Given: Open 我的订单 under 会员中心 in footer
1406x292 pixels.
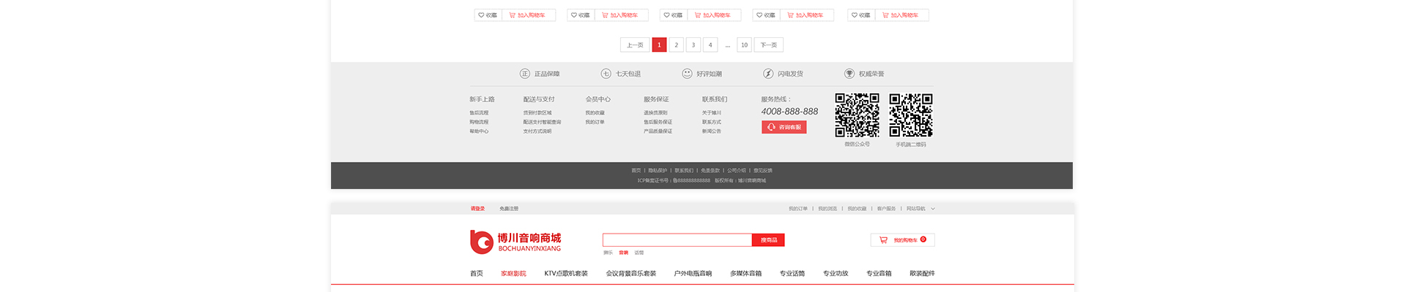Looking at the screenshot, I should pos(595,122).
